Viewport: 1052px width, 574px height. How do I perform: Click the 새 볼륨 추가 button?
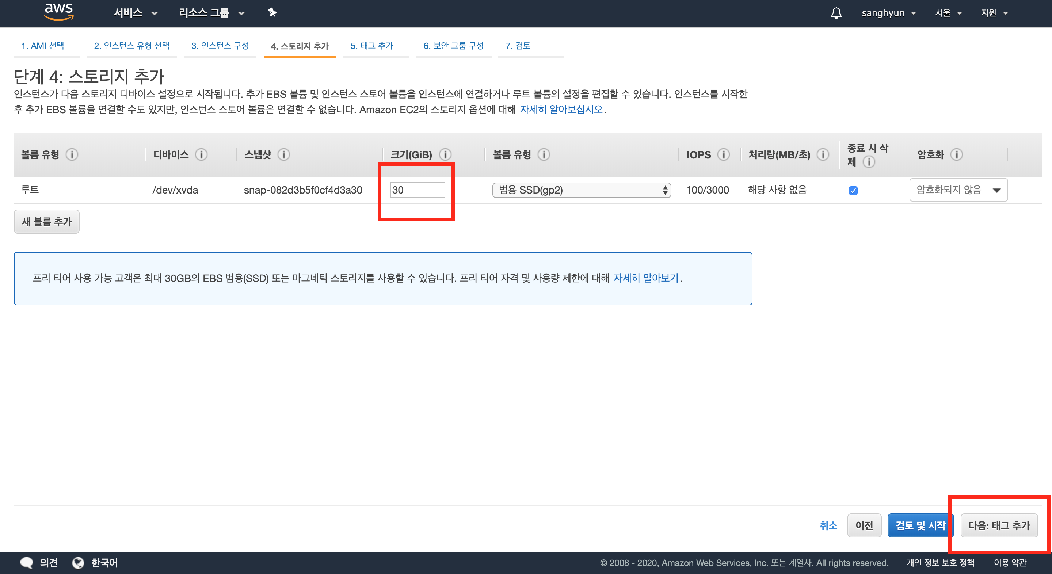[46, 222]
